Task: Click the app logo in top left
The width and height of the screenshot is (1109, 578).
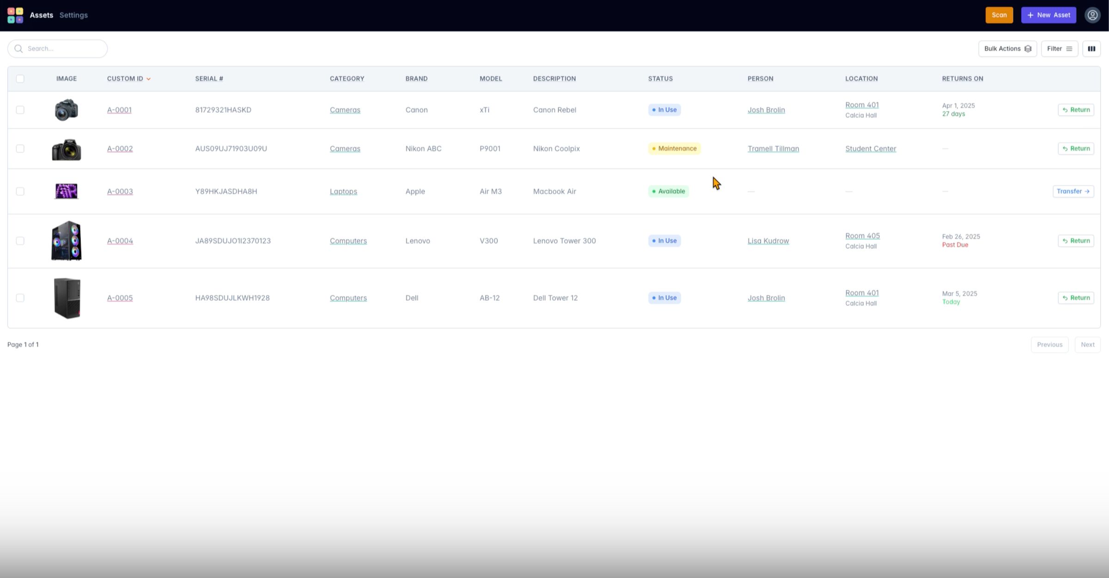Action: [x=15, y=15]
